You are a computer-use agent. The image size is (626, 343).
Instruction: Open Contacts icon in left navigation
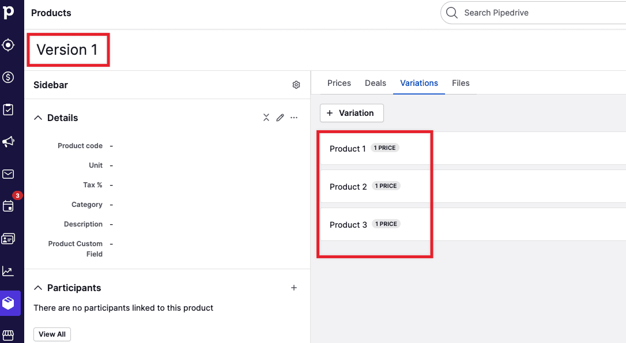coord(8,239)
